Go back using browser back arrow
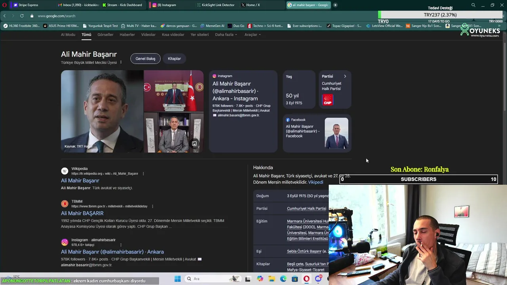The image size is (507, 285). [x=4, y=16]
